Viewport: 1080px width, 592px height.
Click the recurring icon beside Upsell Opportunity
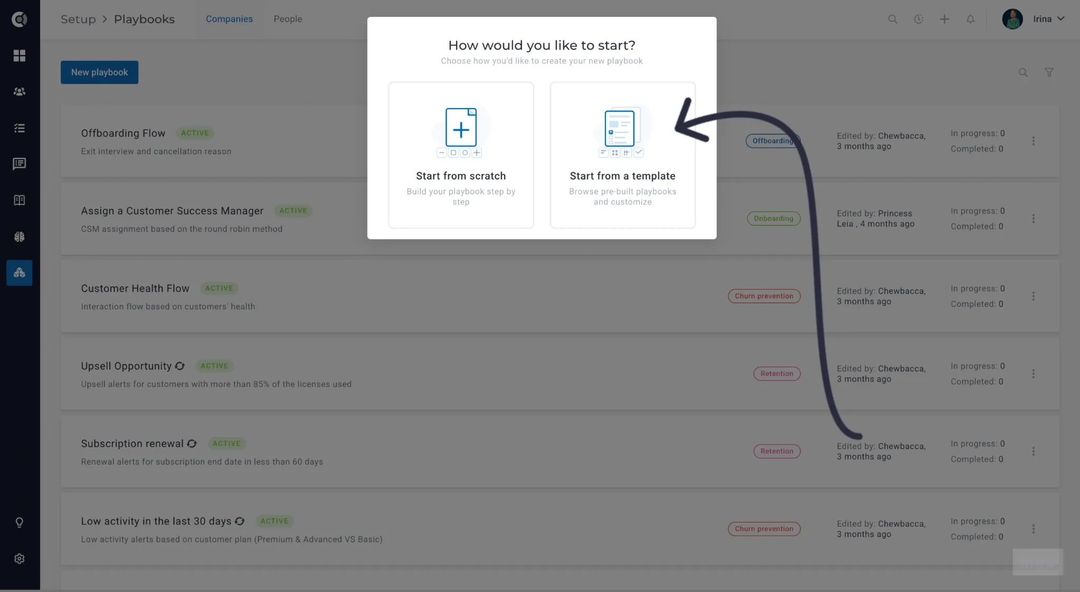pos(180,366)
